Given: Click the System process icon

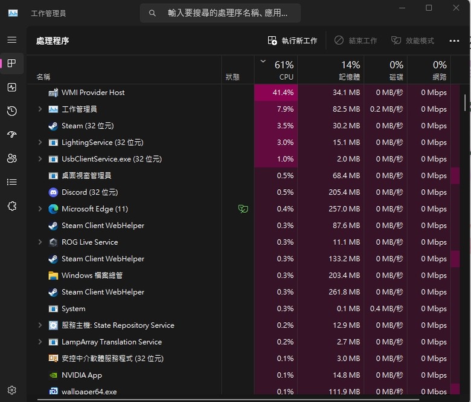Looking at the screenshot, I should [x=53, y=309].
